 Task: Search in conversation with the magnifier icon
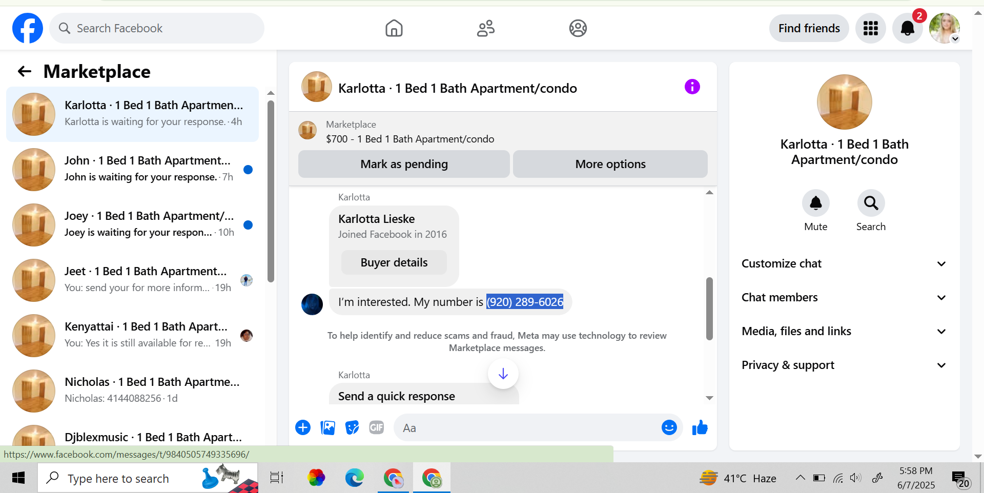click(x=871, y=203)
